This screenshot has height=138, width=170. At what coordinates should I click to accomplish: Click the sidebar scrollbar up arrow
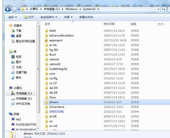pos(38,23)
